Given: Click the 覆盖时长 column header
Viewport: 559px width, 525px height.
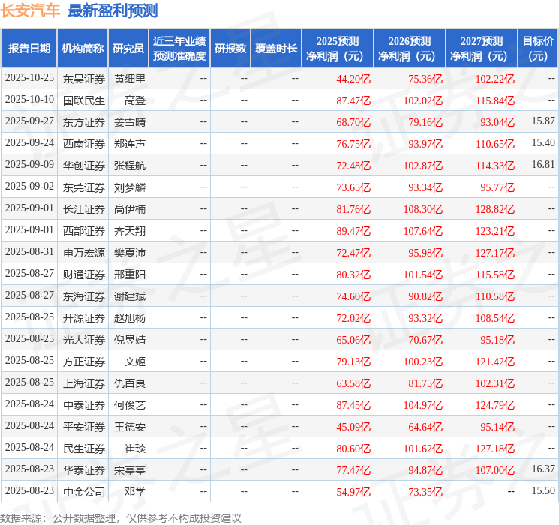Looking at the screenshot, I should pyautogui.click(x=276, y=49).
